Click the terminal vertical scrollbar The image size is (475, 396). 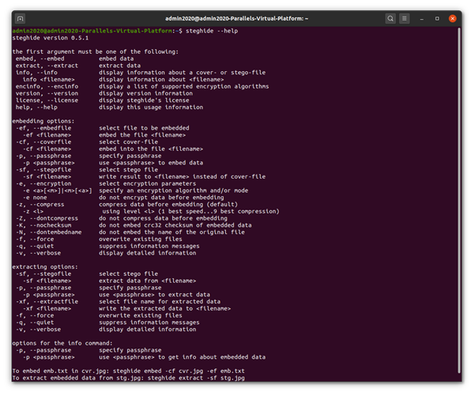click(459, 202)
